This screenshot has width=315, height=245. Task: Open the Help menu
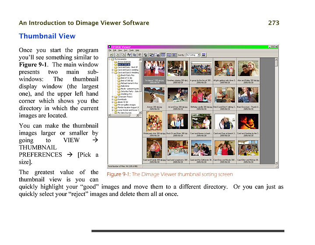coord(137,50)
